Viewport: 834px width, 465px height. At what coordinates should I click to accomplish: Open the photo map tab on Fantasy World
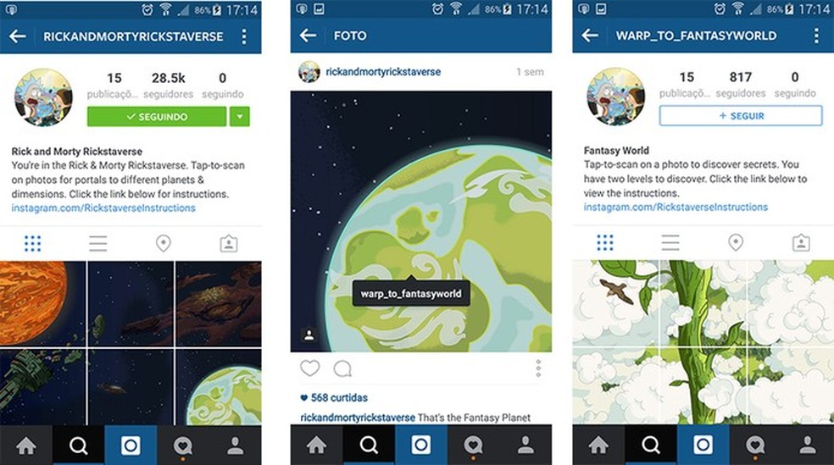pyautogui.click(x=736, y=242)
